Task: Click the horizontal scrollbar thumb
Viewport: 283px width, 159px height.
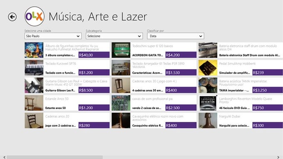Action: pyautogui.click(x=55, y=157)
